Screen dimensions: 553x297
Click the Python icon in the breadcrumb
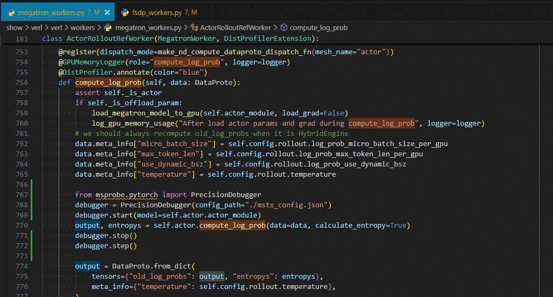pyautogui.click(x=108, y=27)
